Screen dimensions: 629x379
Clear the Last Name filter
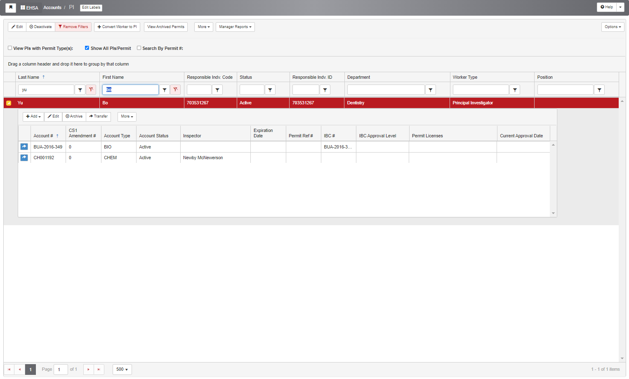coord(91,90)
